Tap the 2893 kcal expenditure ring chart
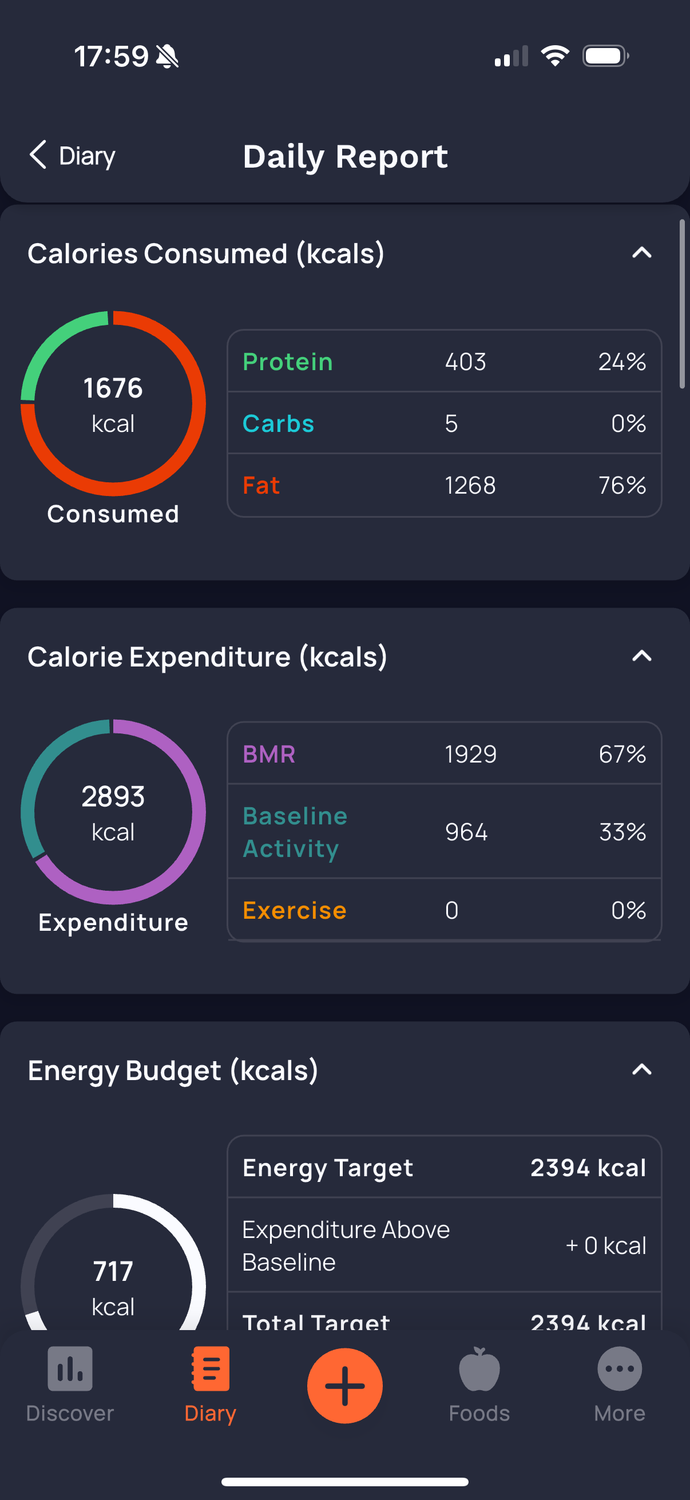The height and width of the screenshot is (1500, 690). (113, 812)
